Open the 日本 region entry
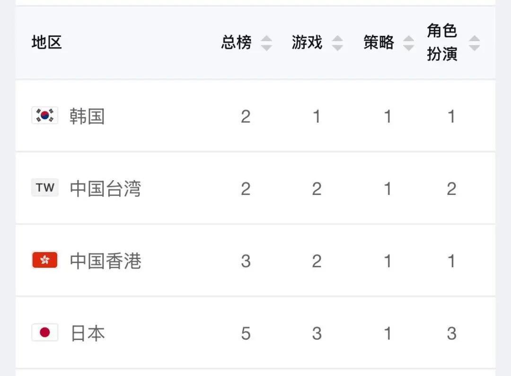This screenshot has height=376, width=511. pyautogui.click(x=88, y=333)
